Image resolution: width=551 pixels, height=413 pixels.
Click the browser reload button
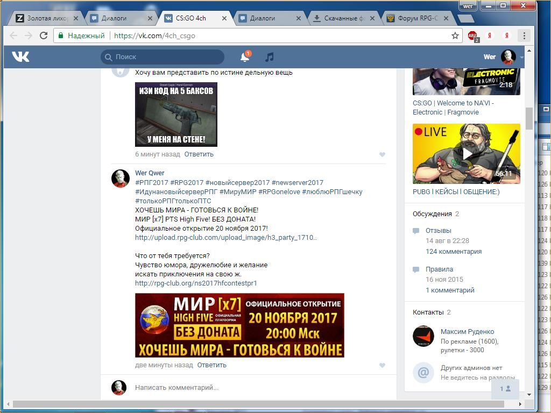[43, 35]
